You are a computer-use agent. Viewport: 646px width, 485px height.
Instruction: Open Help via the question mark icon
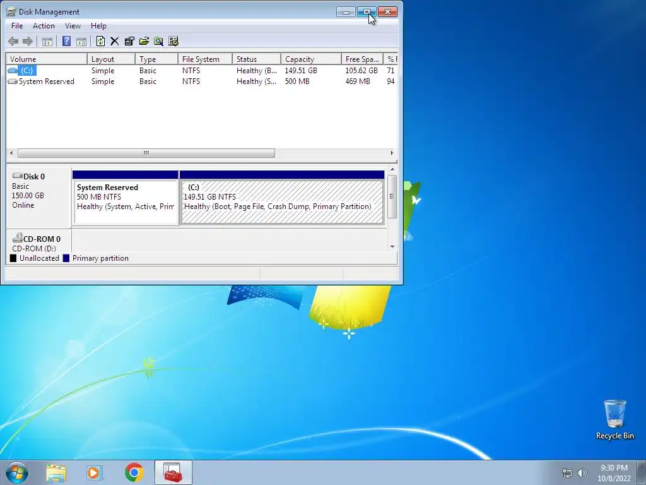click(x=66, y=41)
